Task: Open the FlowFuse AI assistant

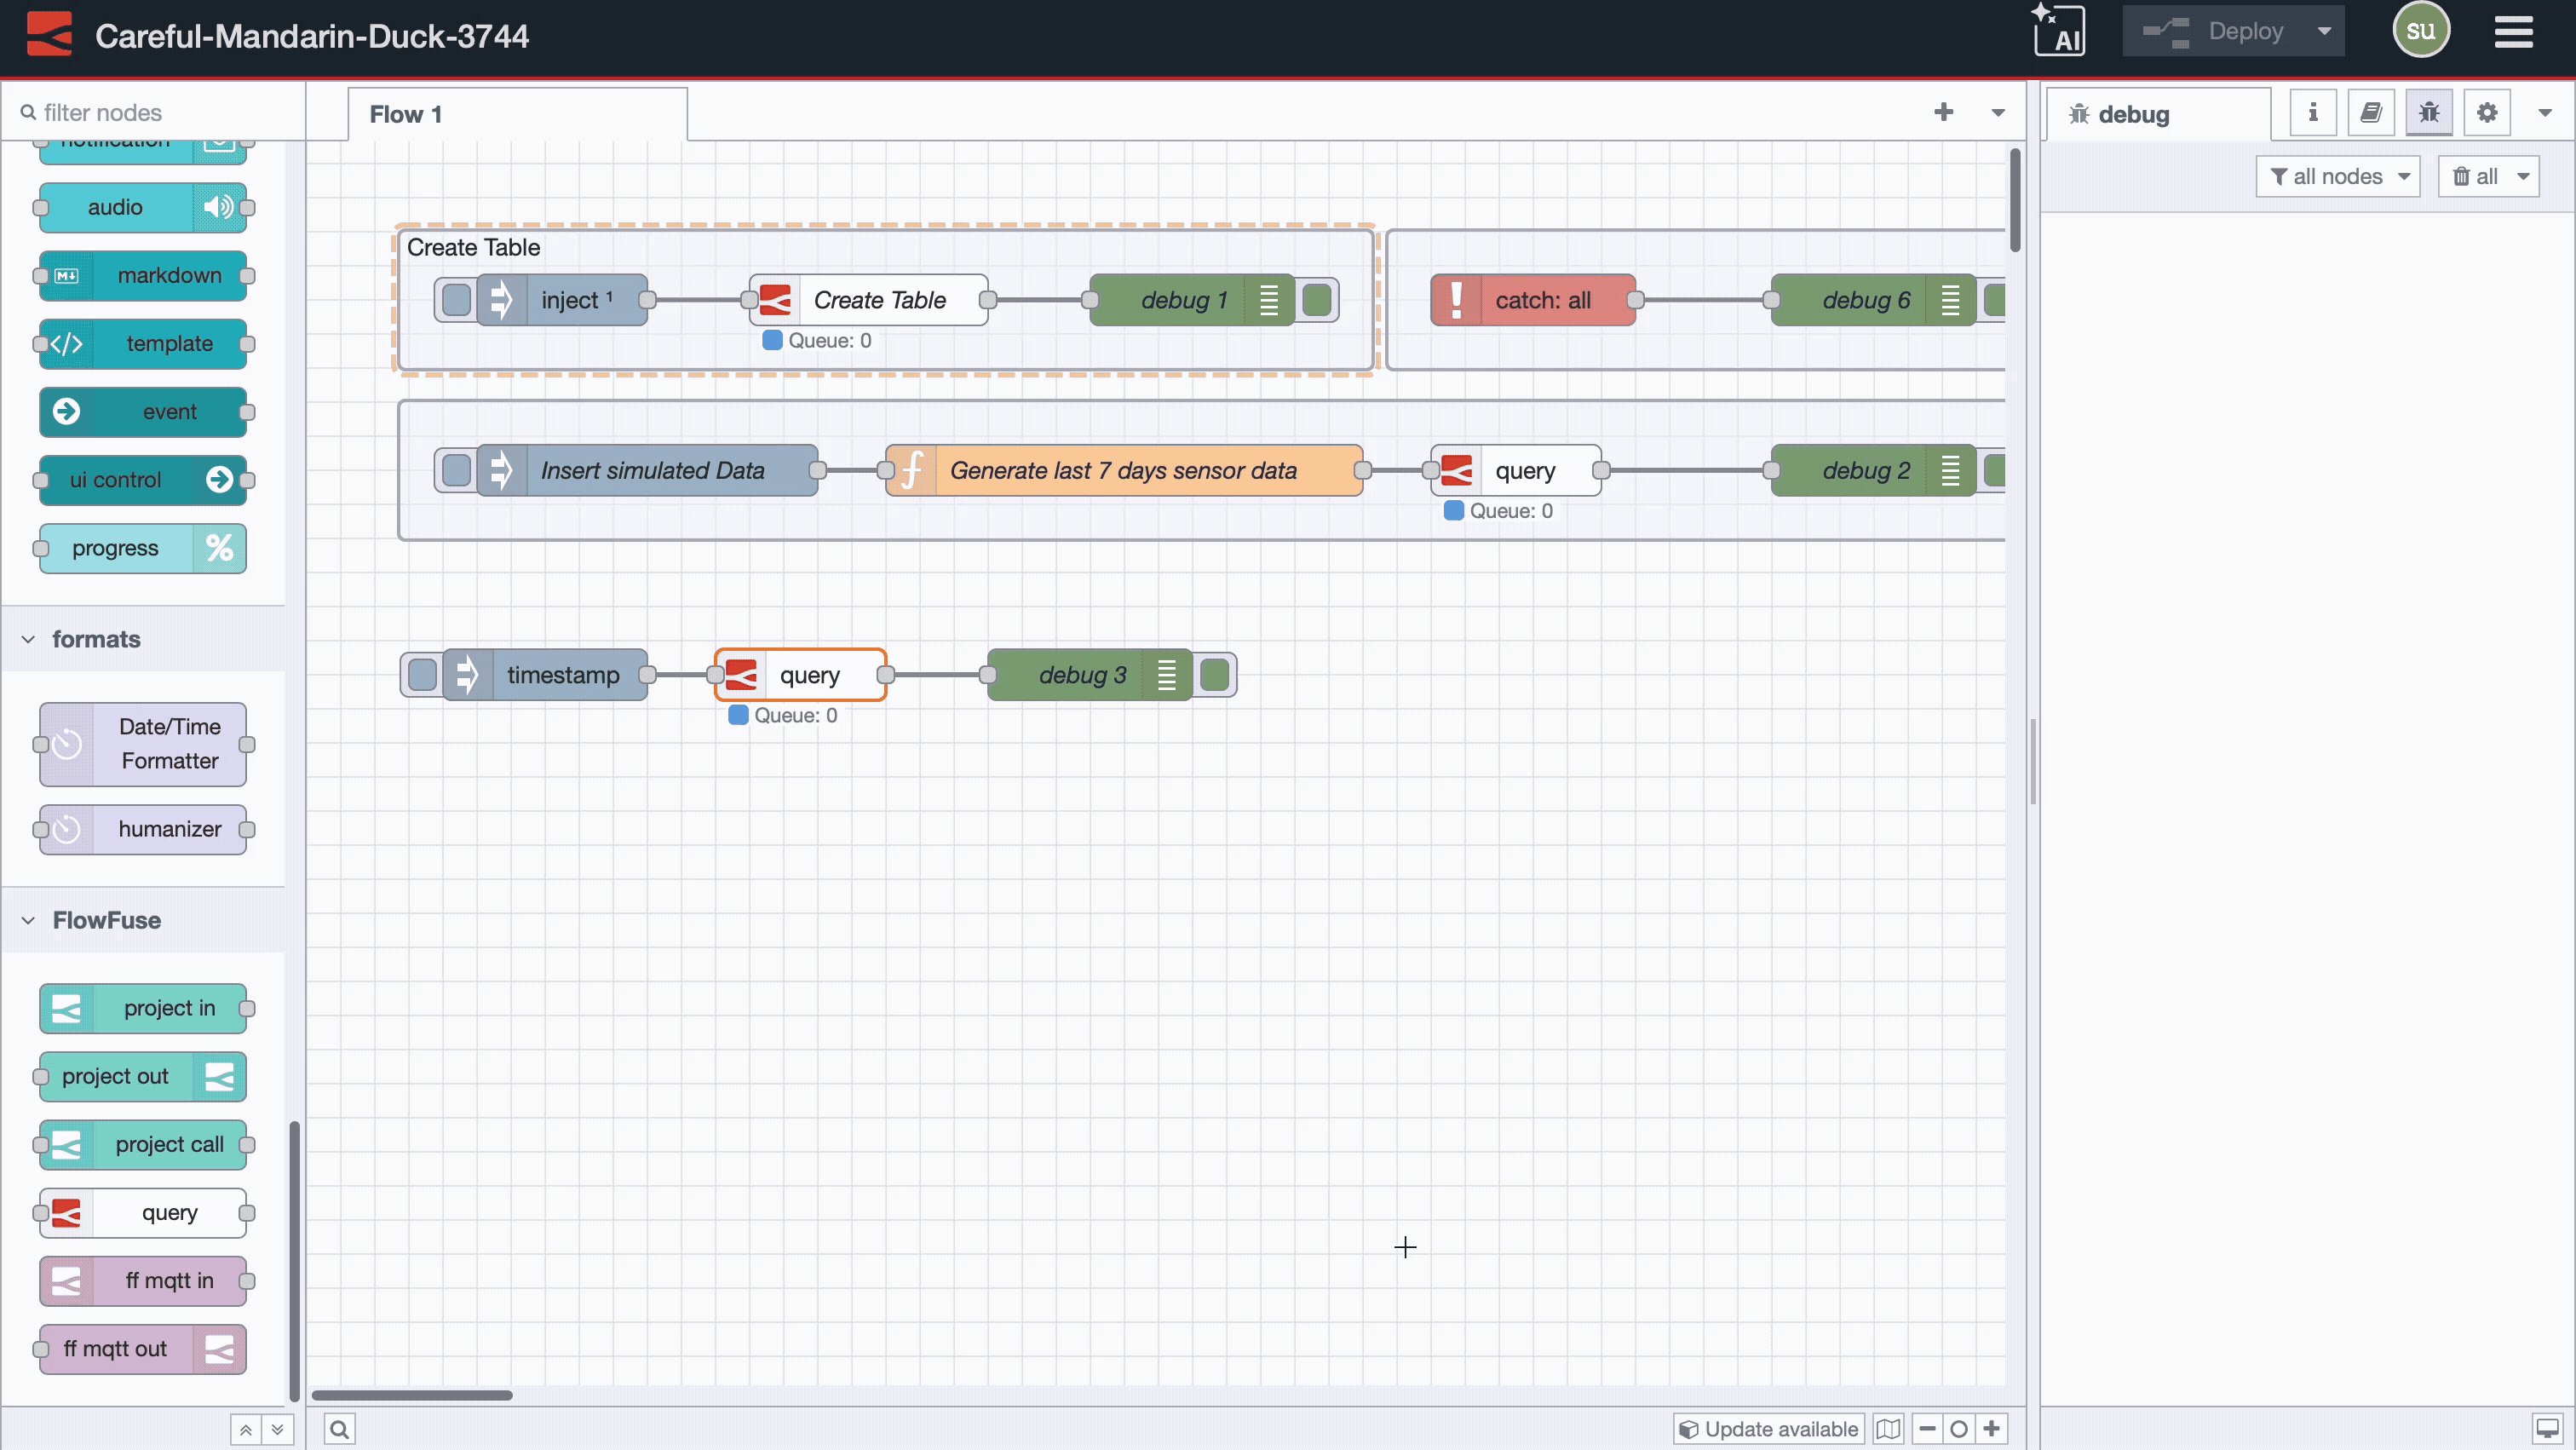Action: pos(2059,31)
